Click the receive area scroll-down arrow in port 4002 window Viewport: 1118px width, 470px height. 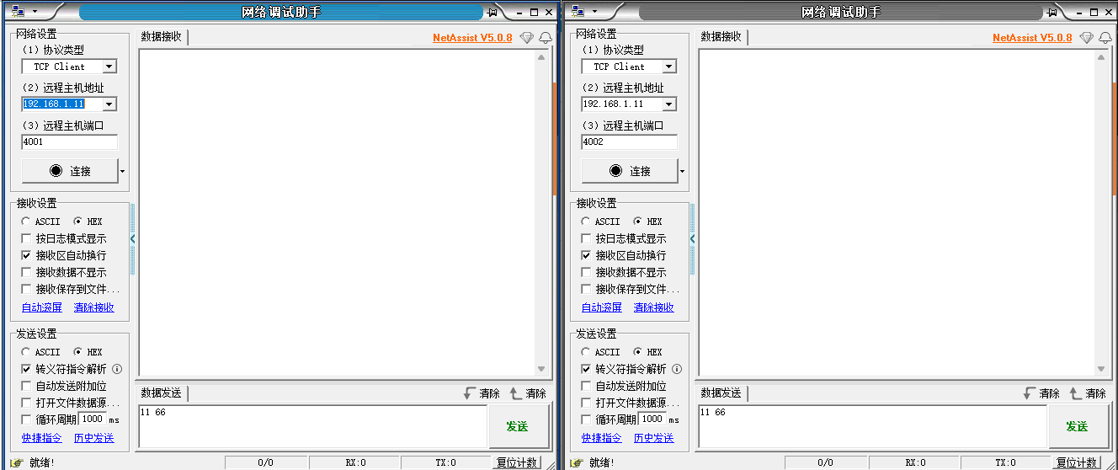[1102, 369]
